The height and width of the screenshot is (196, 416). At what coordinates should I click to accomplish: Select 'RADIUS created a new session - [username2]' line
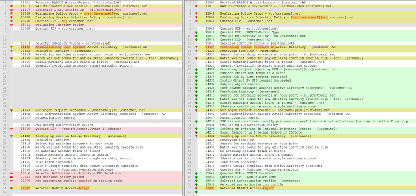[x=307, y=6]
